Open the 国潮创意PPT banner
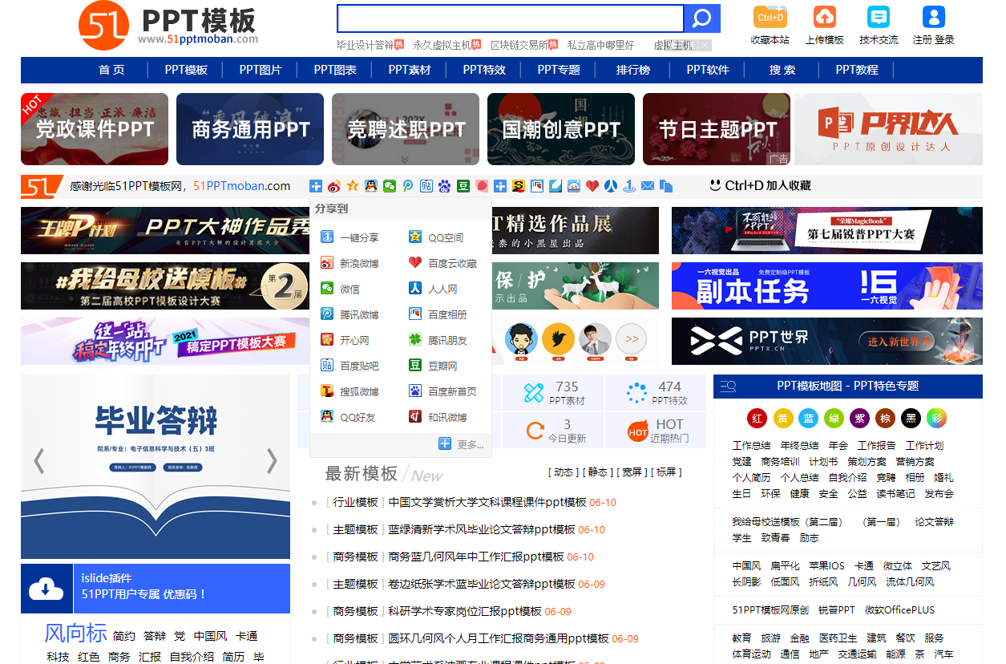Viewport: 1006px width, 664px height. click(561, 129)
